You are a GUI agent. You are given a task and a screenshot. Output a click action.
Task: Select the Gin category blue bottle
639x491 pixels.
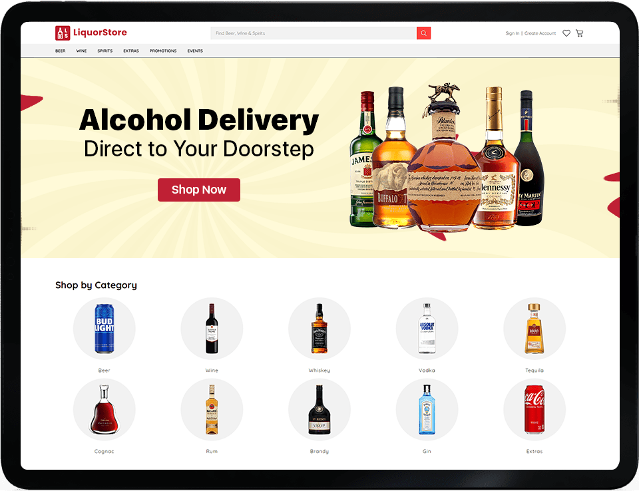pos(427,410)
